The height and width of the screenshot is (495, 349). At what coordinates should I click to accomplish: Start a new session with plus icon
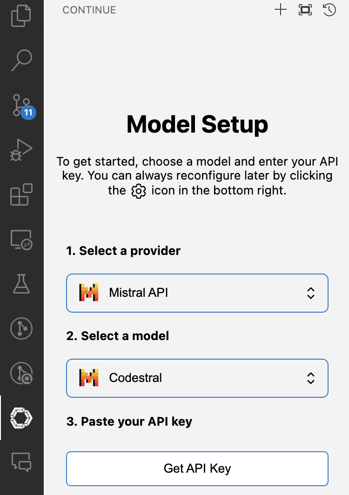pyautogui.click(x=281, y=10)
